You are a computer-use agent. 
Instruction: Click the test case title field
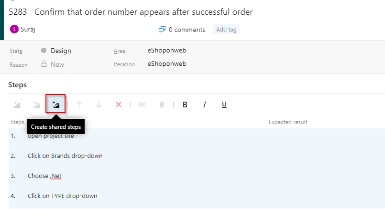click(x=143, y=12)
